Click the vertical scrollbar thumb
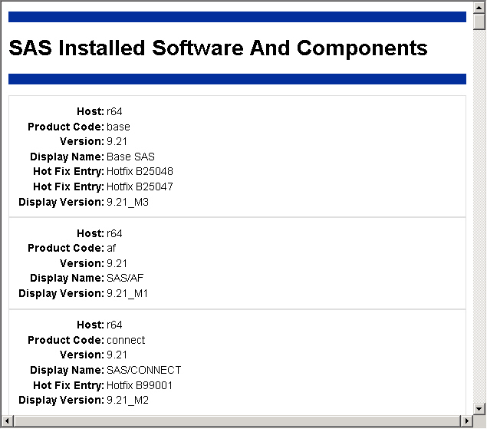This screenshot has height=429, width=487. click(x=480, y=21)
